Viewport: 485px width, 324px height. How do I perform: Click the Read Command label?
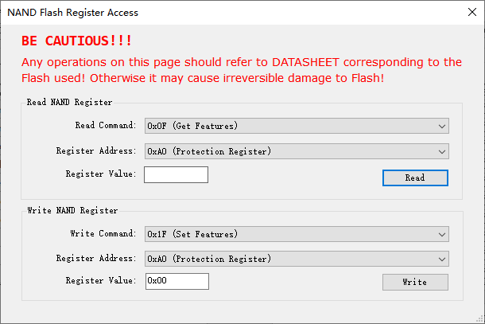point(105,126)
